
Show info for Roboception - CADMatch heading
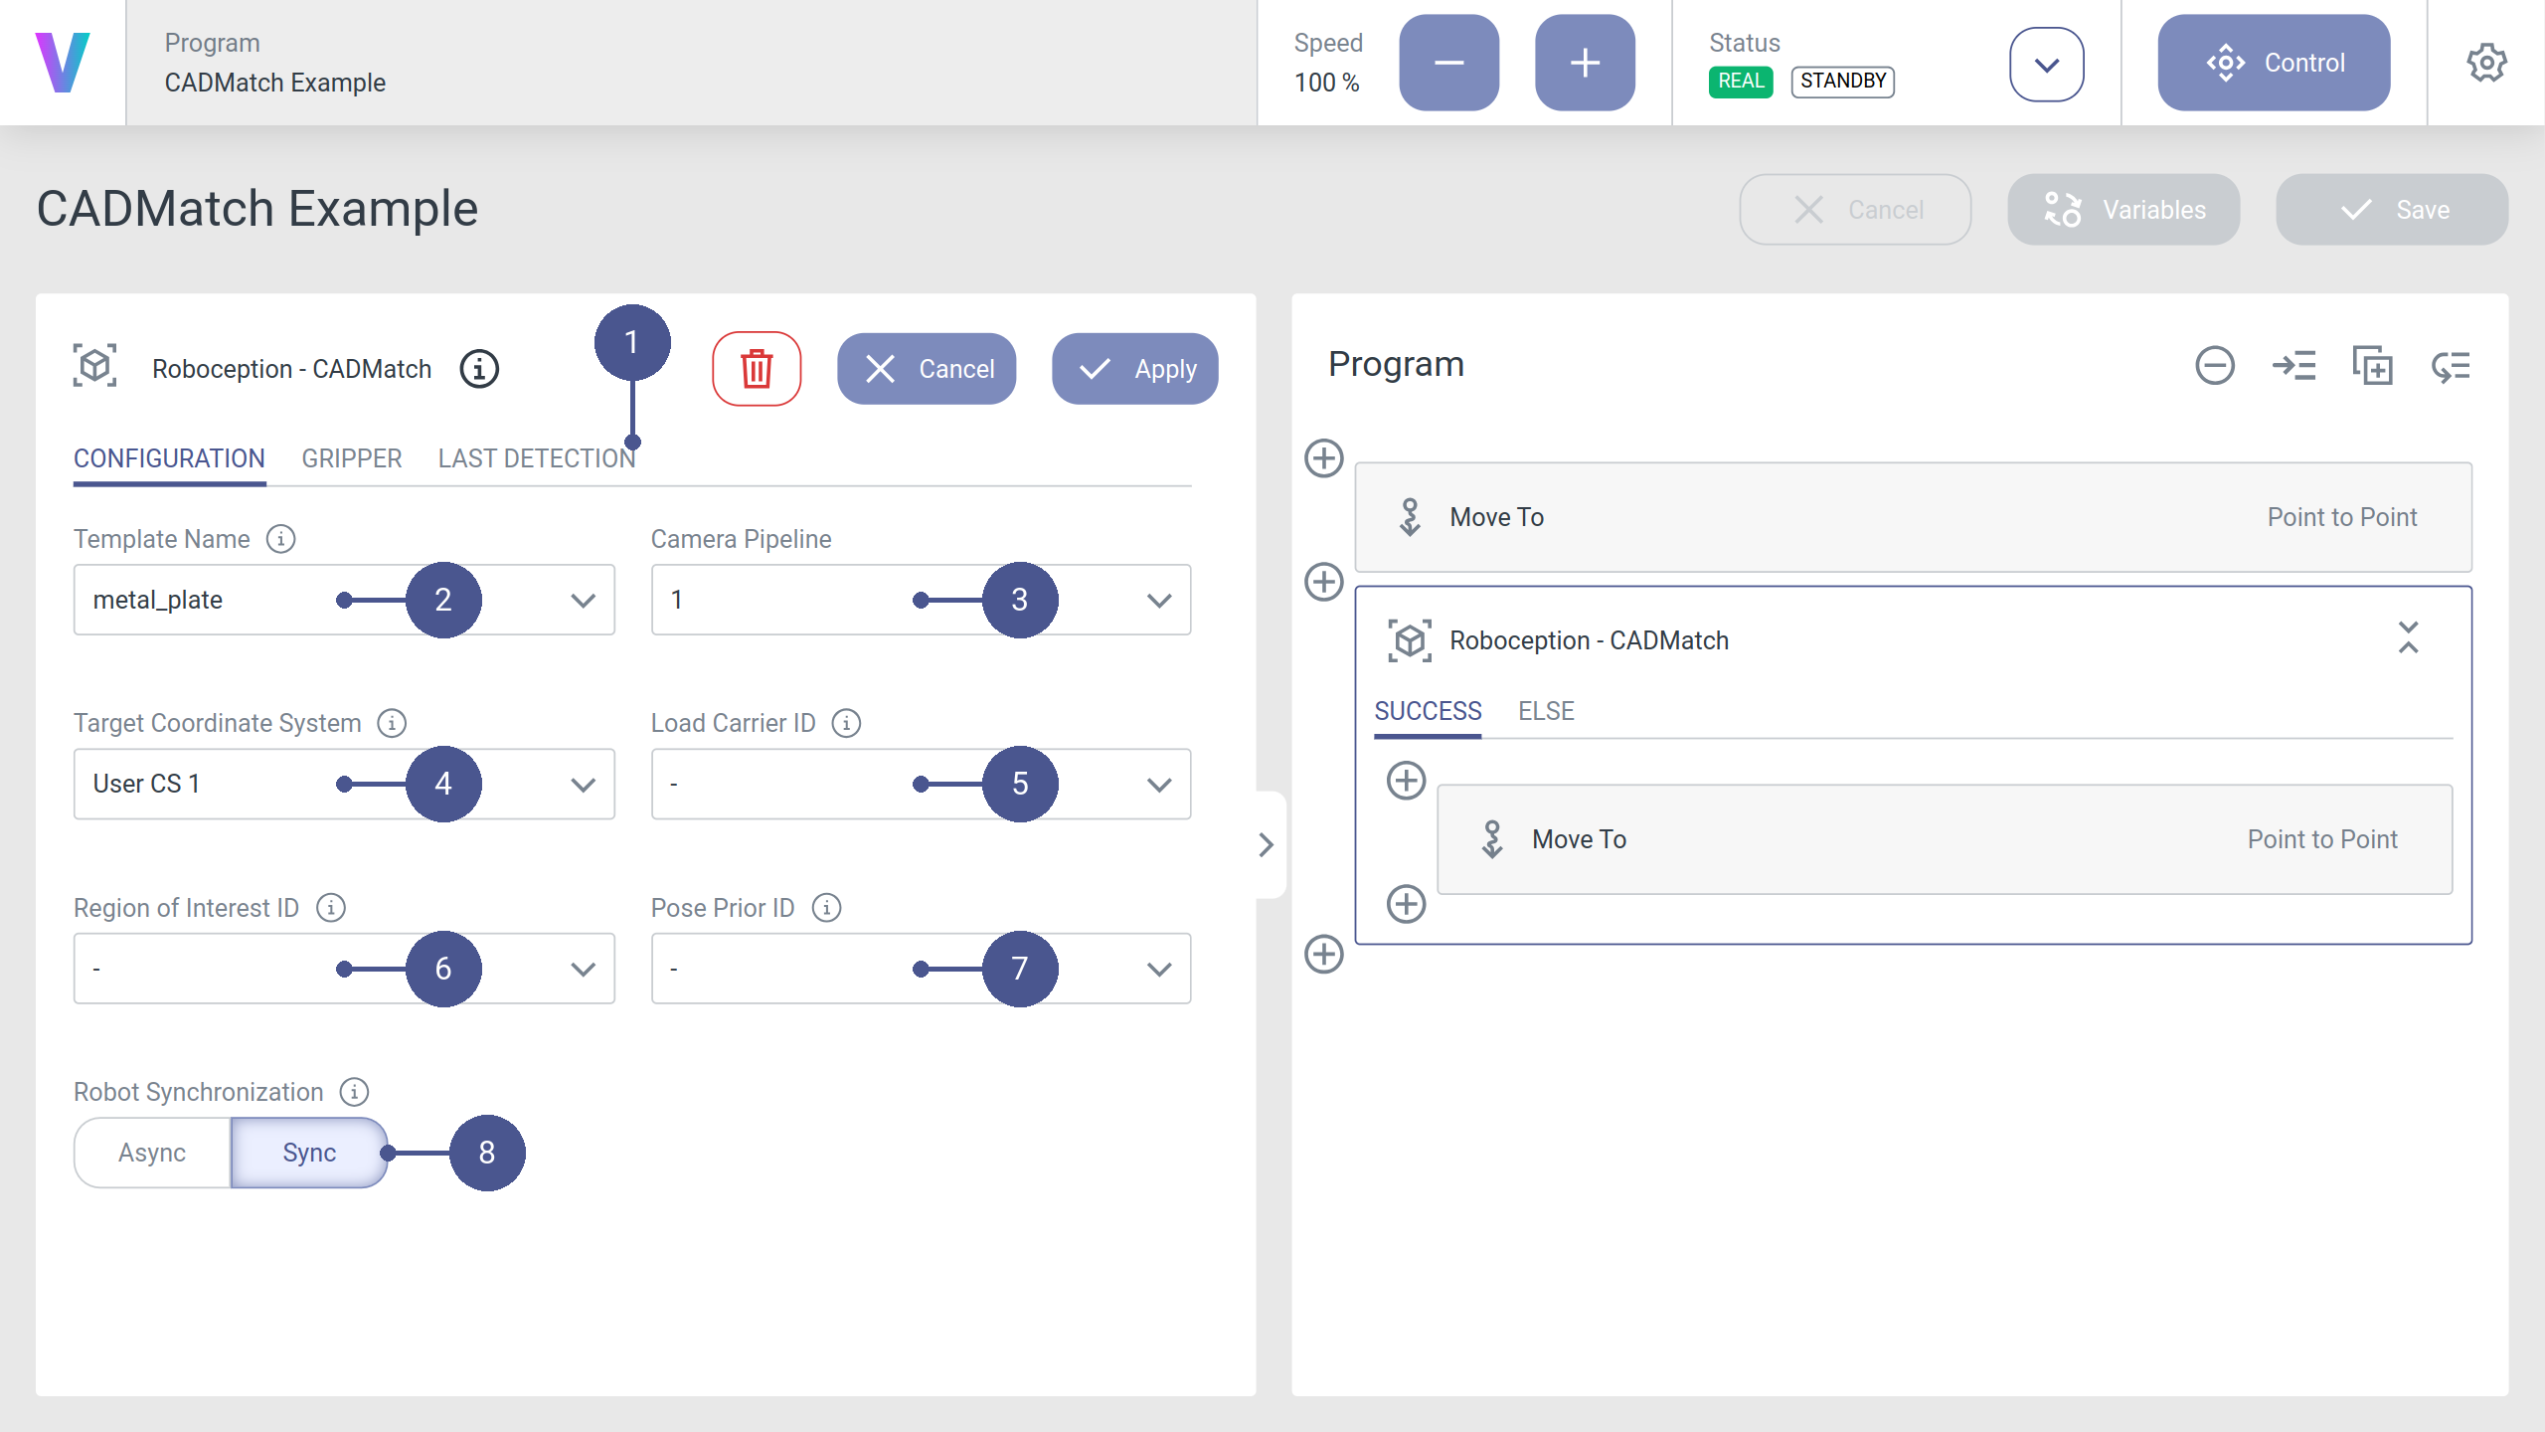[479, 369]
